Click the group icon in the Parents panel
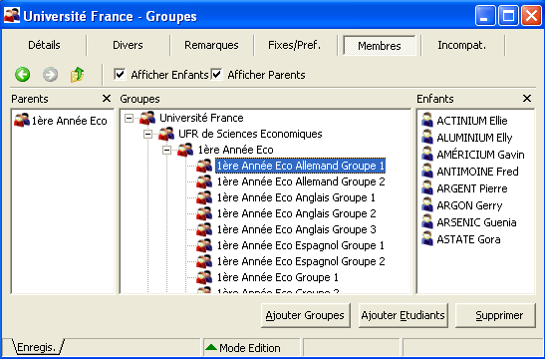 (22, 120)
